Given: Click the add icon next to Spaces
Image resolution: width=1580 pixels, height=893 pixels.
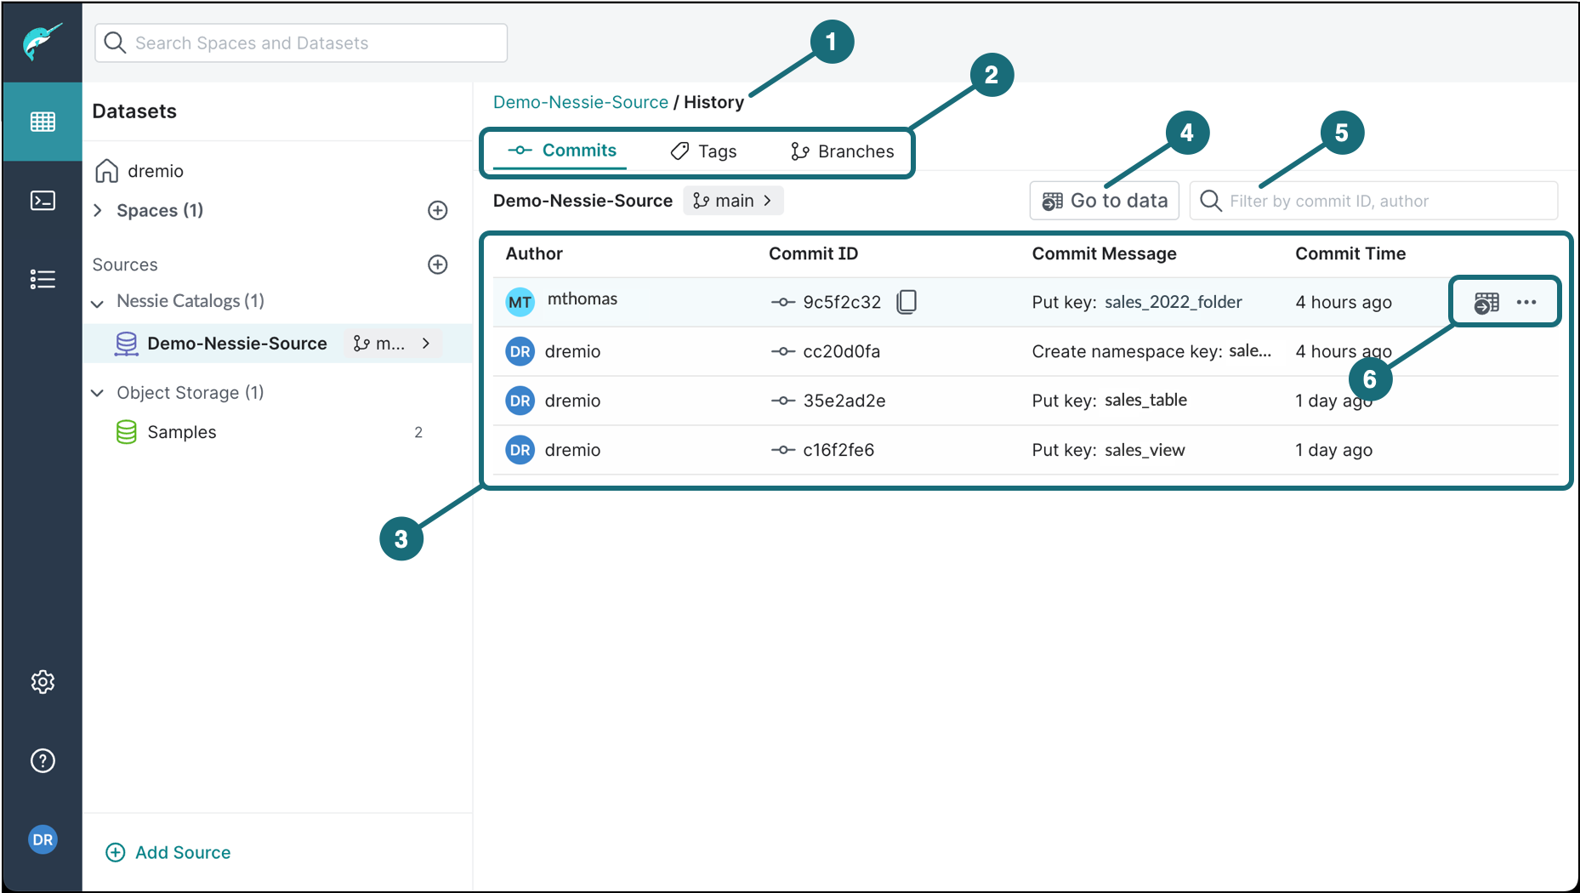Looking at the screenshot, I should coord(437,210).
